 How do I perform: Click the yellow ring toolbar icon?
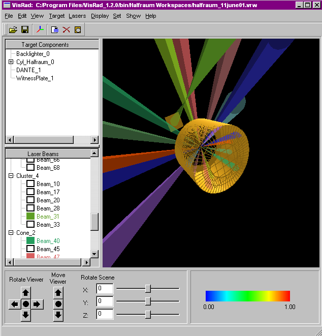[78, 29]
